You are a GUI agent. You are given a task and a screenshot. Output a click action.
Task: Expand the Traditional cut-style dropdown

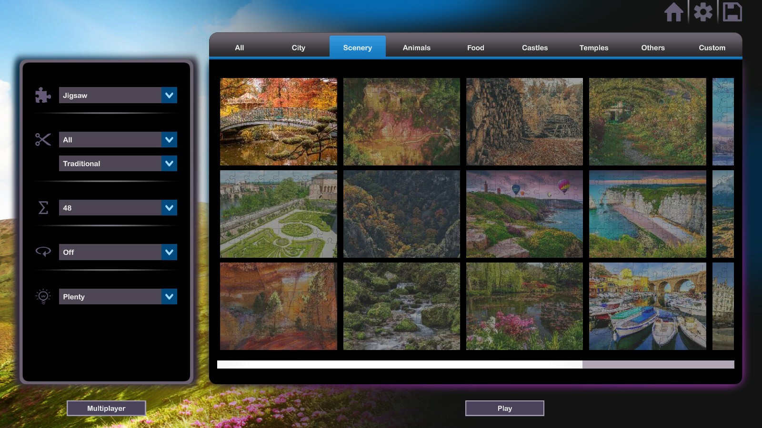[118, 163]
